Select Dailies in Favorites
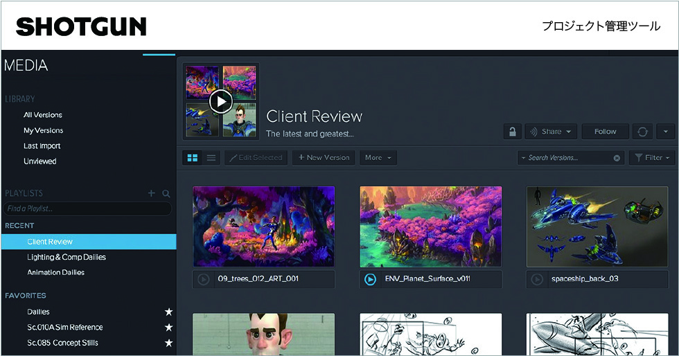Viewport: 679px width, 356px height. 38,312
